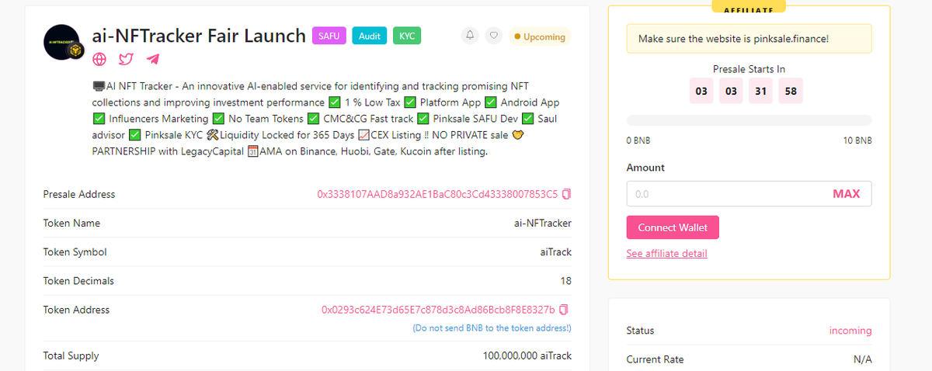Click the countdown seconds value 58
932x371 pixels.
791,91
